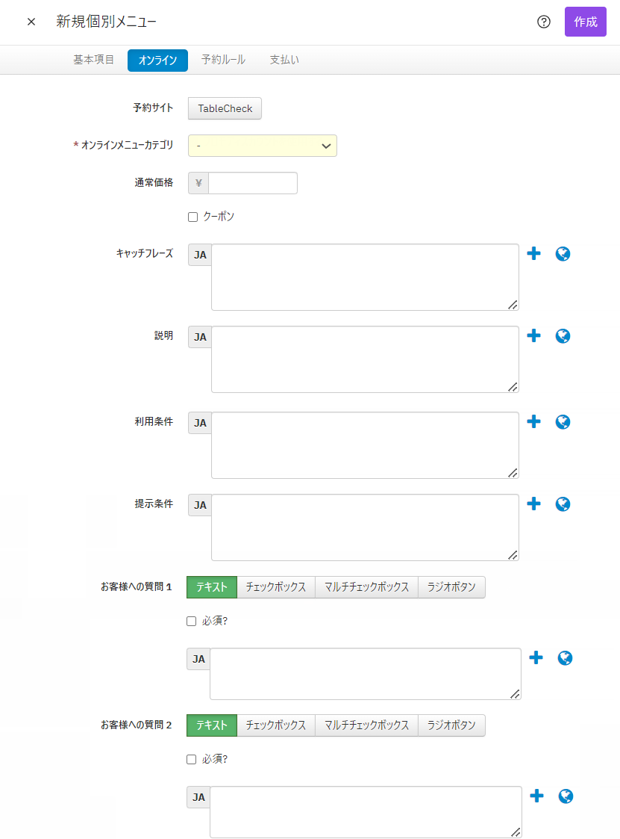This screenshot has height=839, width=620.
Task: Click the globe icon next to 提示条件
Action: (x=563, y=504)
